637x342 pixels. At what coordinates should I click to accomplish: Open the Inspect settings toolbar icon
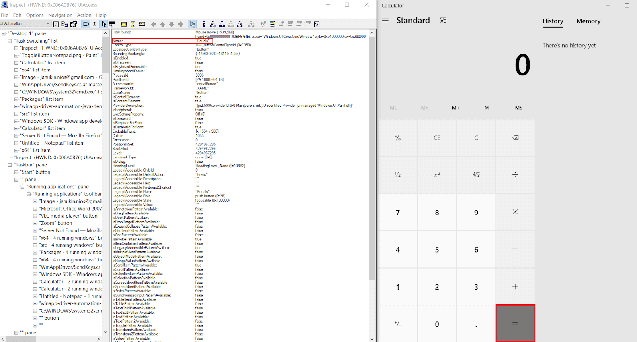pos(74,24)
